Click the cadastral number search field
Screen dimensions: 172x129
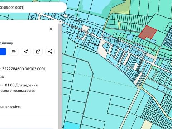pyautogui.click(x=33, y=8)
